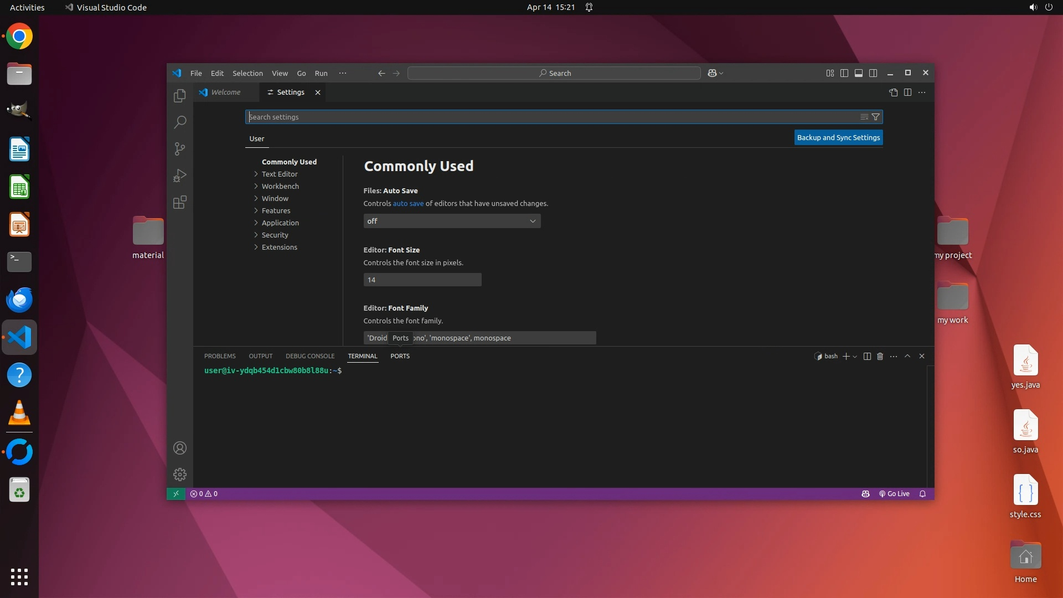Open the Run and Debug view
1063x598 pixels.
pyautogui.click(x=179, y=176)
